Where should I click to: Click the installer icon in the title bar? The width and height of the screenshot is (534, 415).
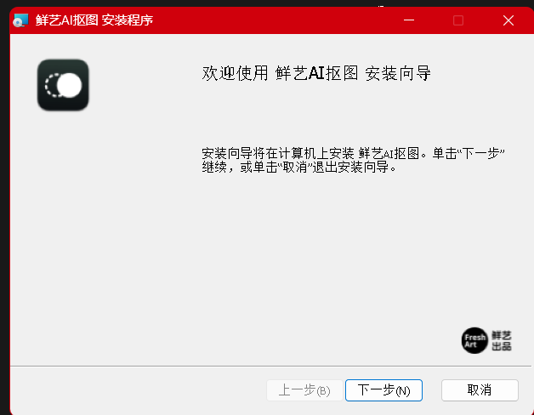click(x=20, y=20)
